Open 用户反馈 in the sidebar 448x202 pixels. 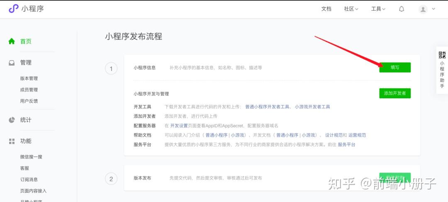coord(29,101)
